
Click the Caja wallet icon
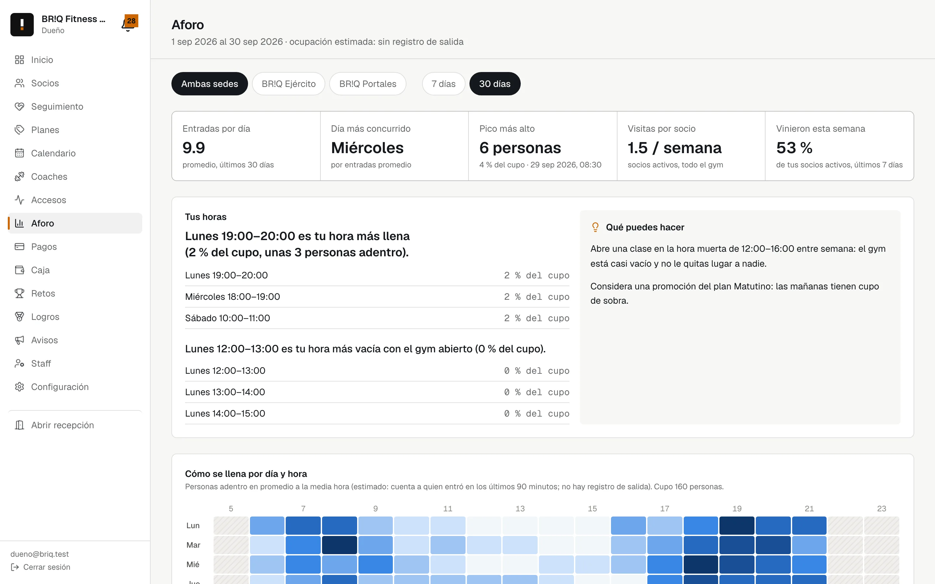click(x=19, y=270)
